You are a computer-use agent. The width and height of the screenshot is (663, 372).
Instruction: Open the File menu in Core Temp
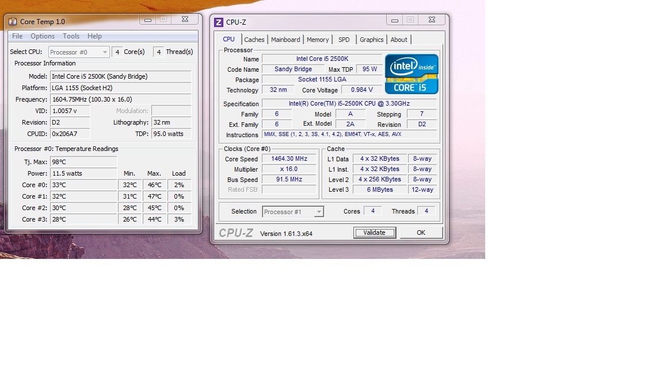point(17,36)
